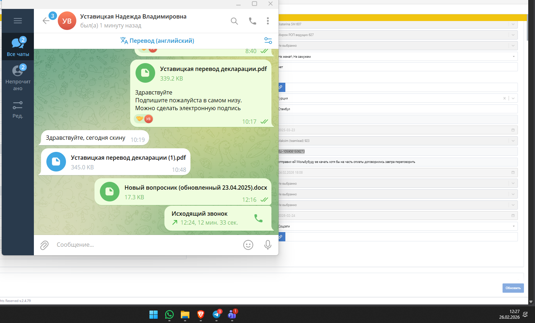
Task: Click the Стамбул city input field
Action: click(x=398, y=109)
